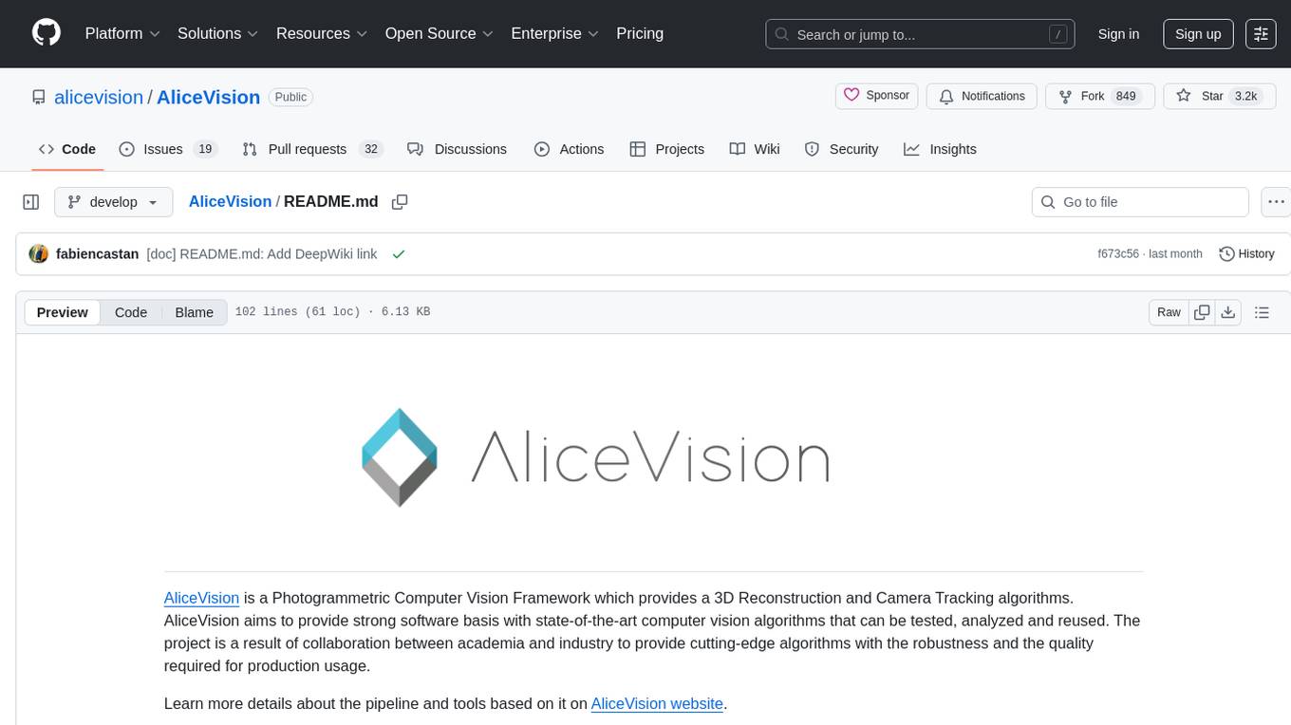Download the raw file icon
The width and height of the screenshot is (1291, 725).
click(1227, 312)
